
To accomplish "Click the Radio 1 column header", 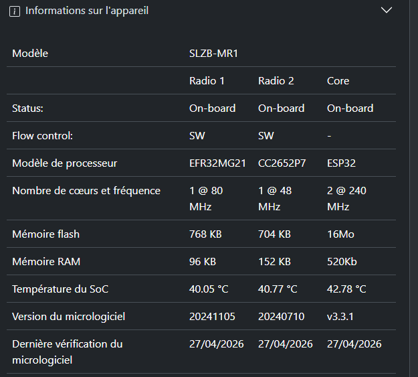I will pos(207,80).
